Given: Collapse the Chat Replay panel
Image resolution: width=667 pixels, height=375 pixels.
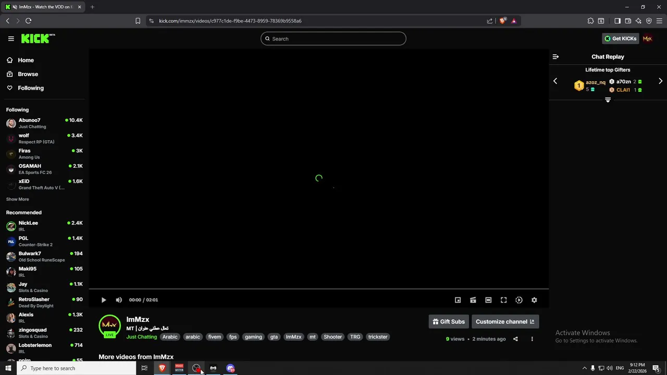Looking at the screenshot, I should (x=555, y=57).
